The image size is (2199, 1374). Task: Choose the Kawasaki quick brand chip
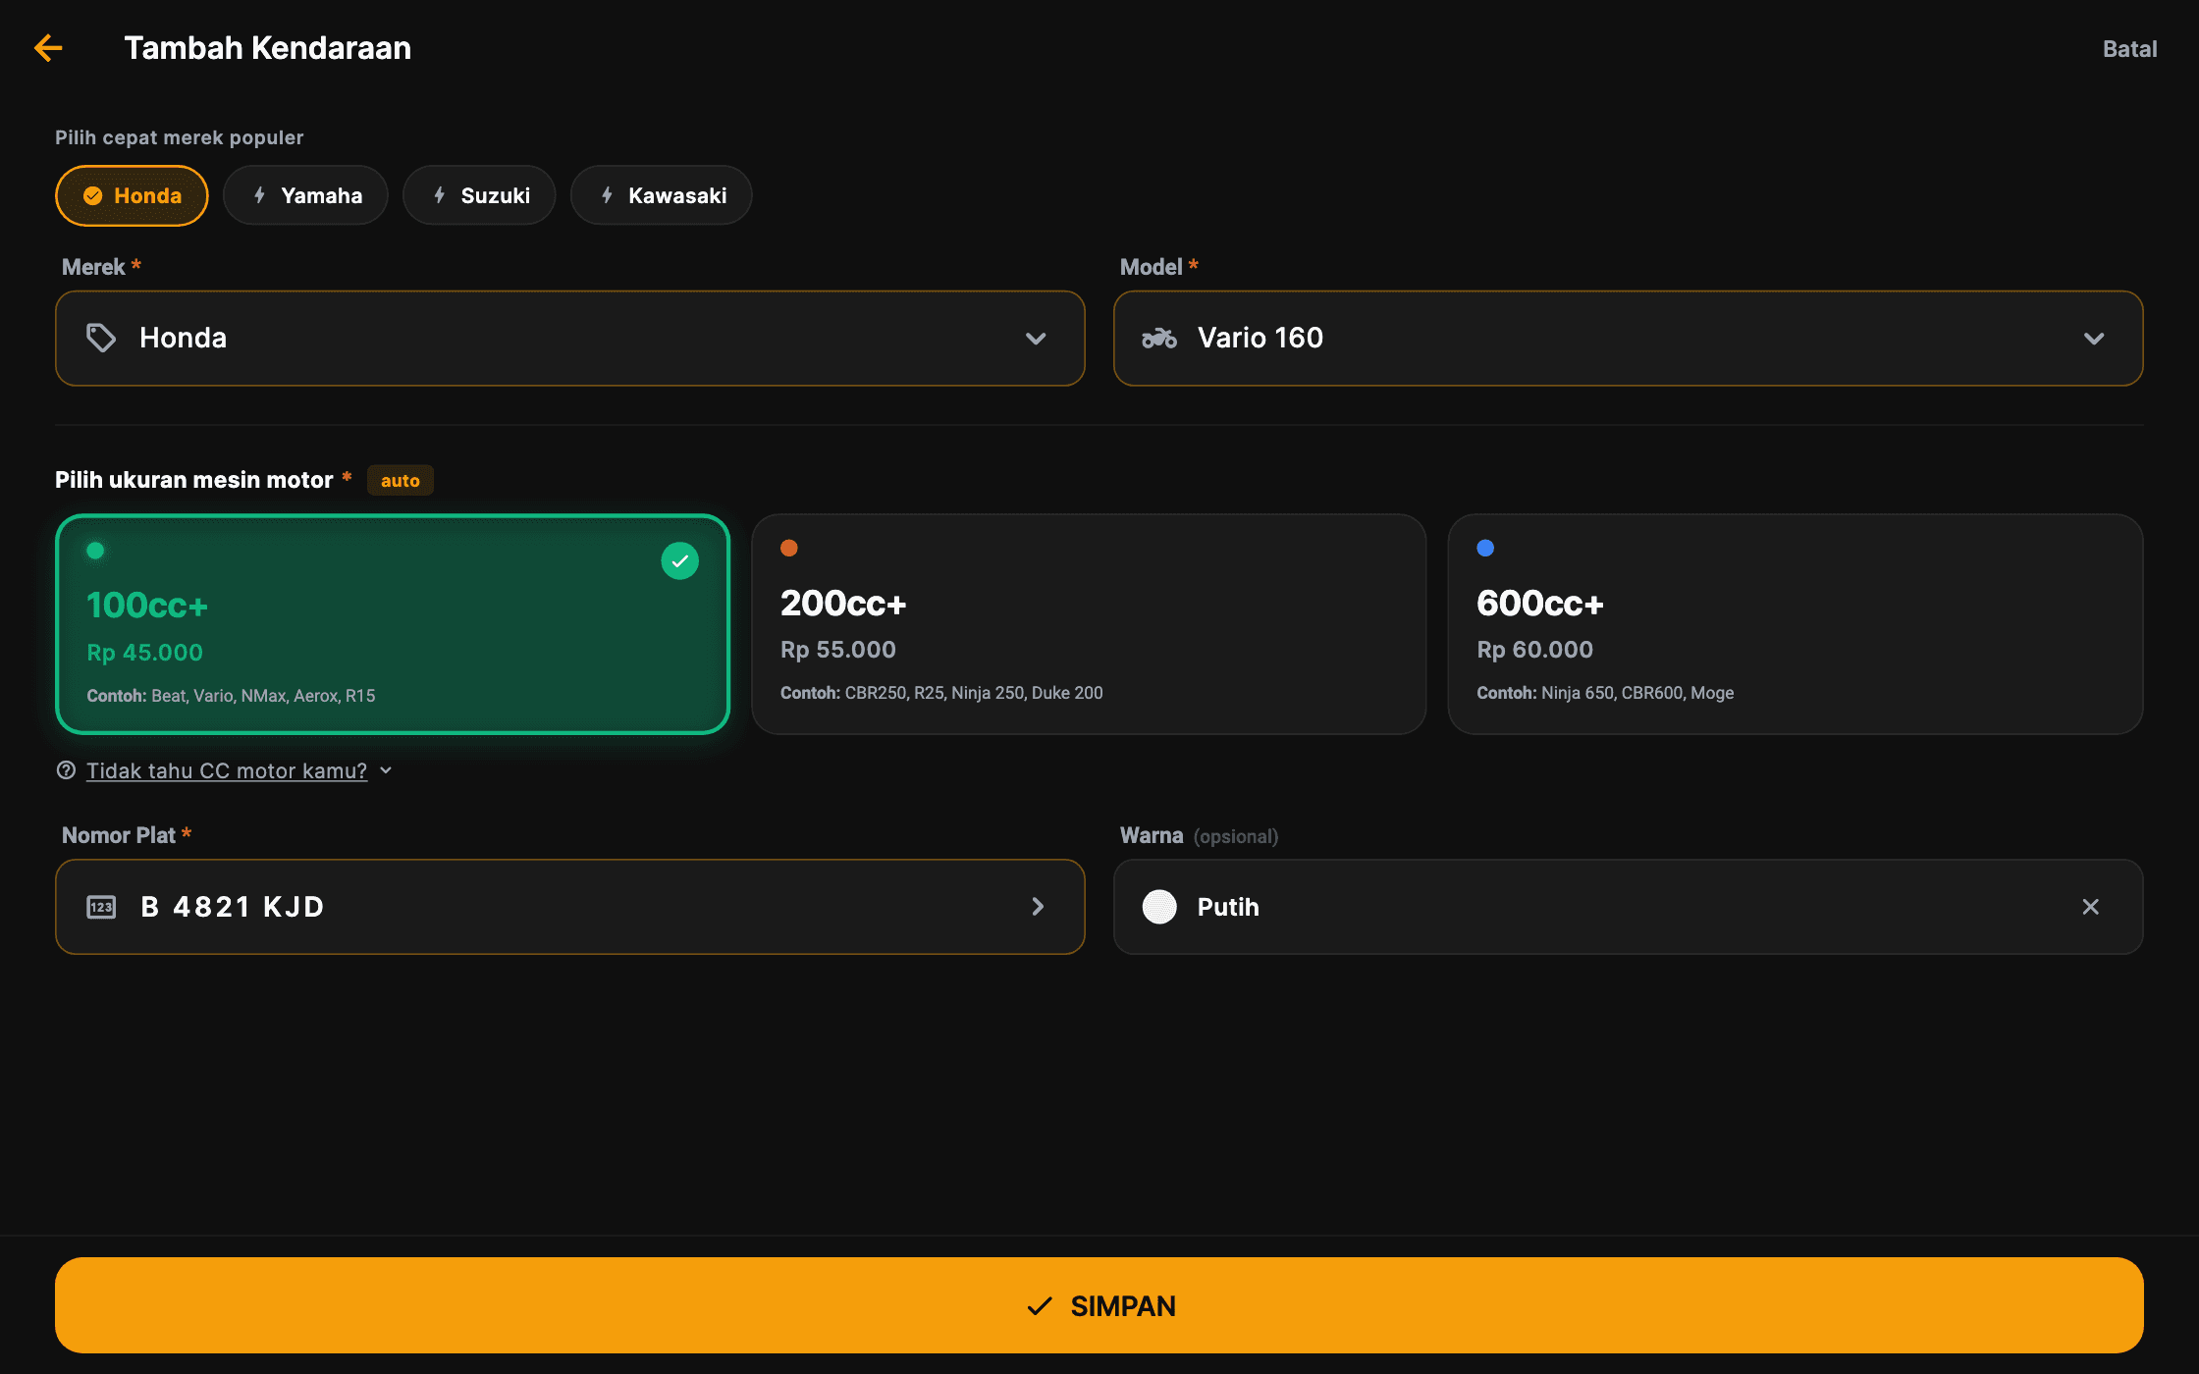(x=662, y=195)
